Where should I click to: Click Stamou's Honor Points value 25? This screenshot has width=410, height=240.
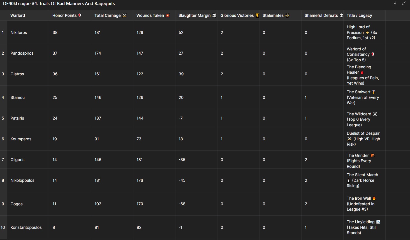click(x=55, y=97)
